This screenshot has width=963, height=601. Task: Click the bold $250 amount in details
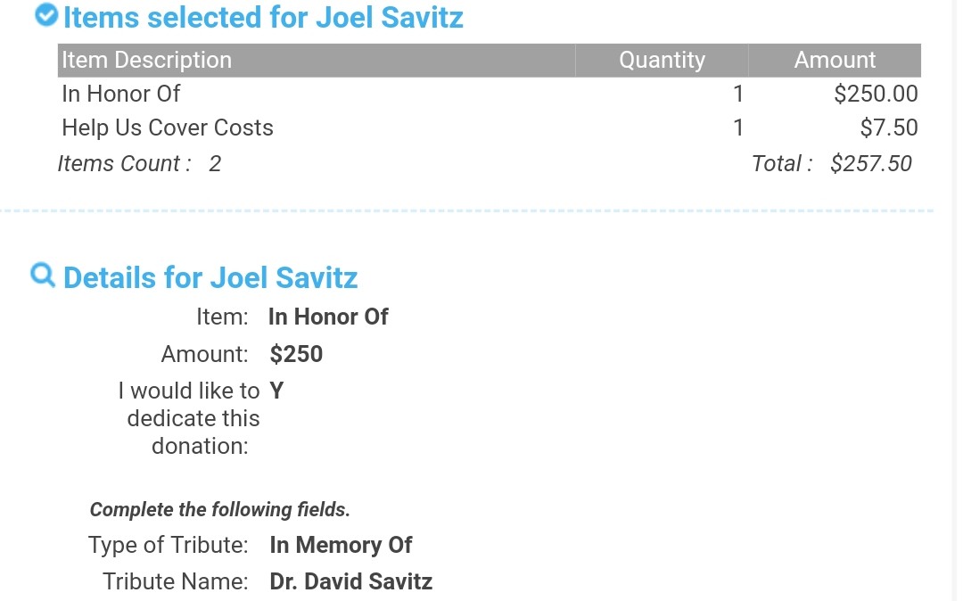tap(296, 354)
